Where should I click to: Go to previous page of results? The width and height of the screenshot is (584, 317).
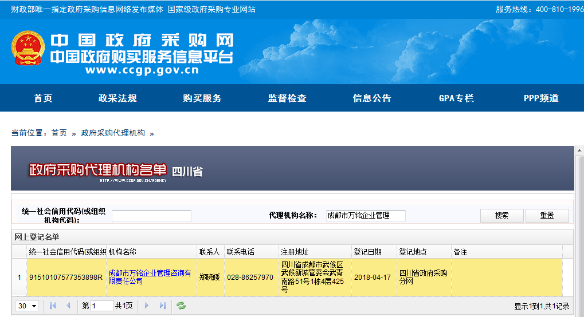[68, 306]
